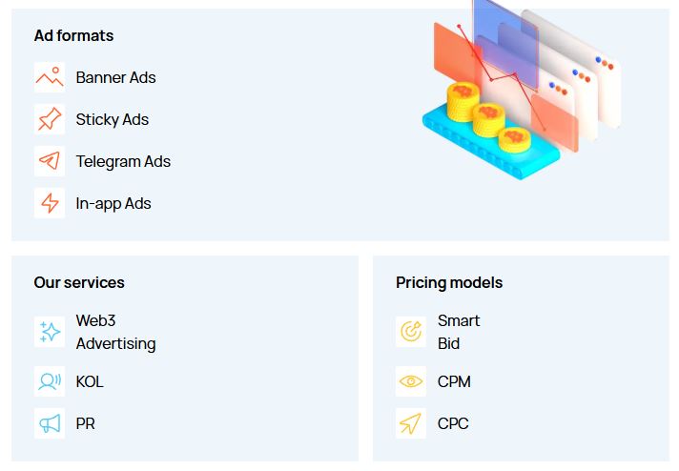Click the KOL speaker person icon

point(50,381)
